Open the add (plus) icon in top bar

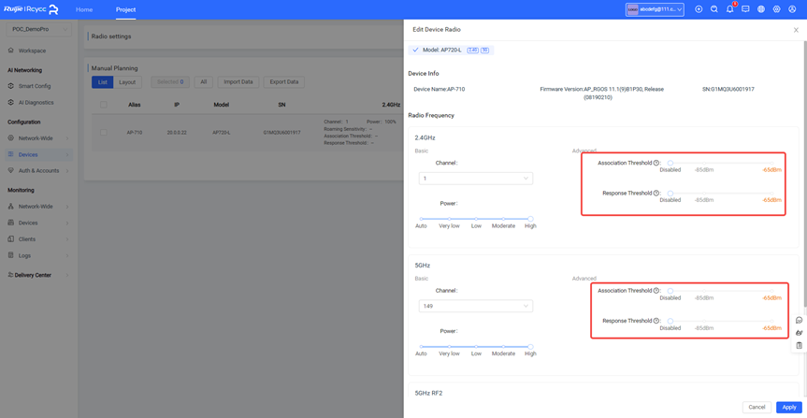click(x=699, y=9)
